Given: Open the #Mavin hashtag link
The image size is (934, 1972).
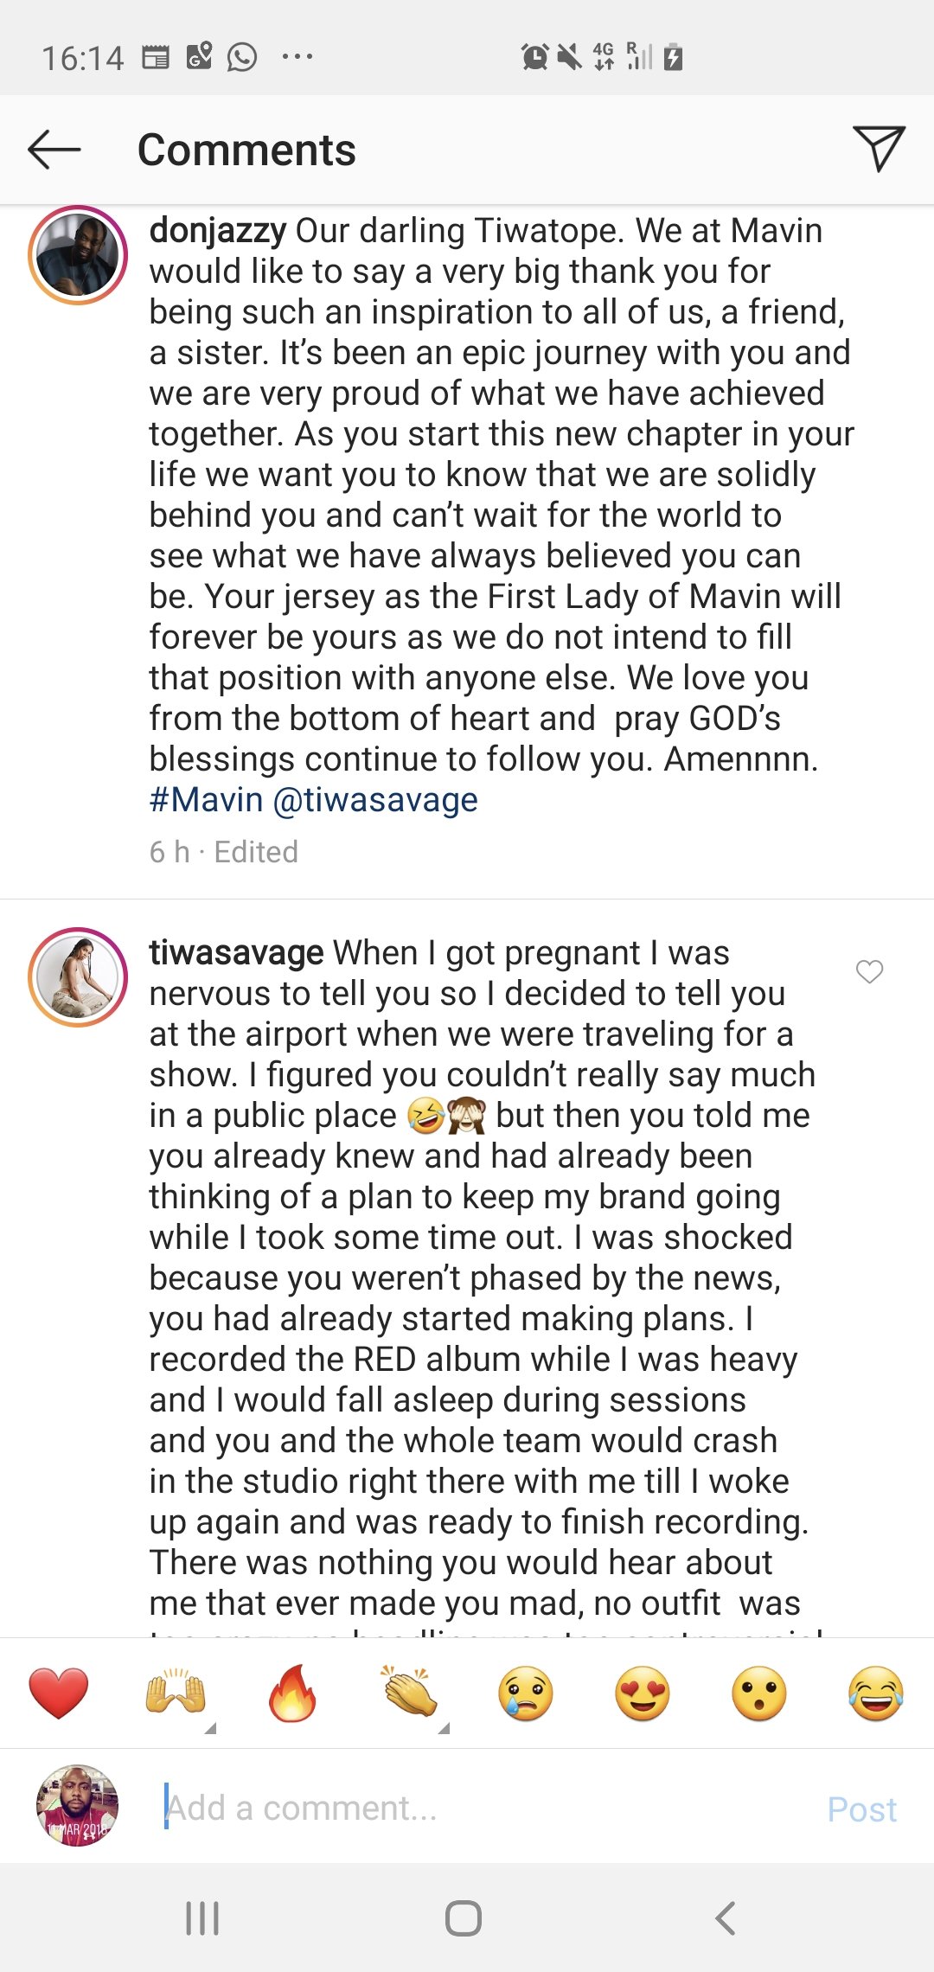Looking at the screenshot, I should click(x=206, y=800).
